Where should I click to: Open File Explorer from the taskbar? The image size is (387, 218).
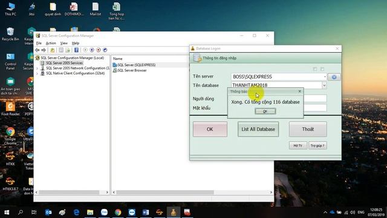point(90,213)
